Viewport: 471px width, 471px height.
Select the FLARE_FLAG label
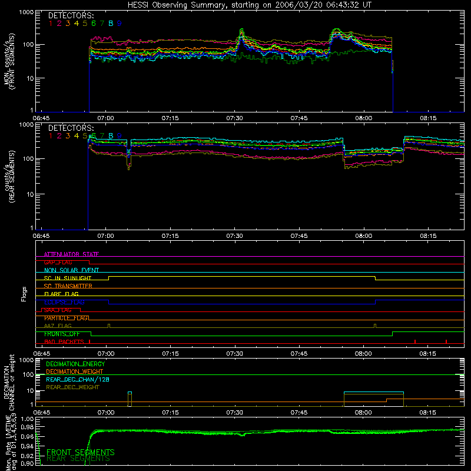61,294
